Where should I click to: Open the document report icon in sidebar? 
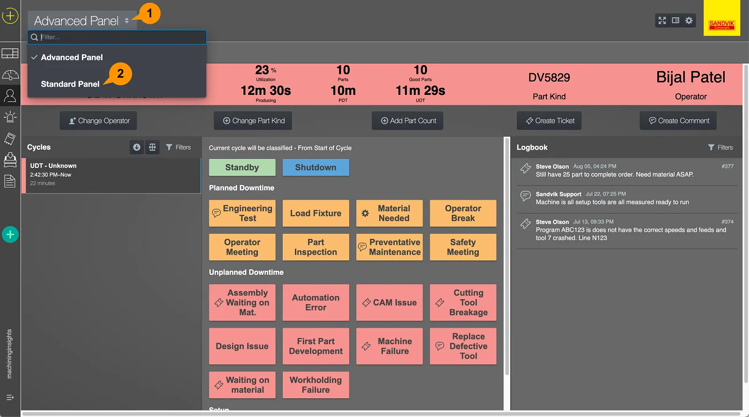point(10,181)
